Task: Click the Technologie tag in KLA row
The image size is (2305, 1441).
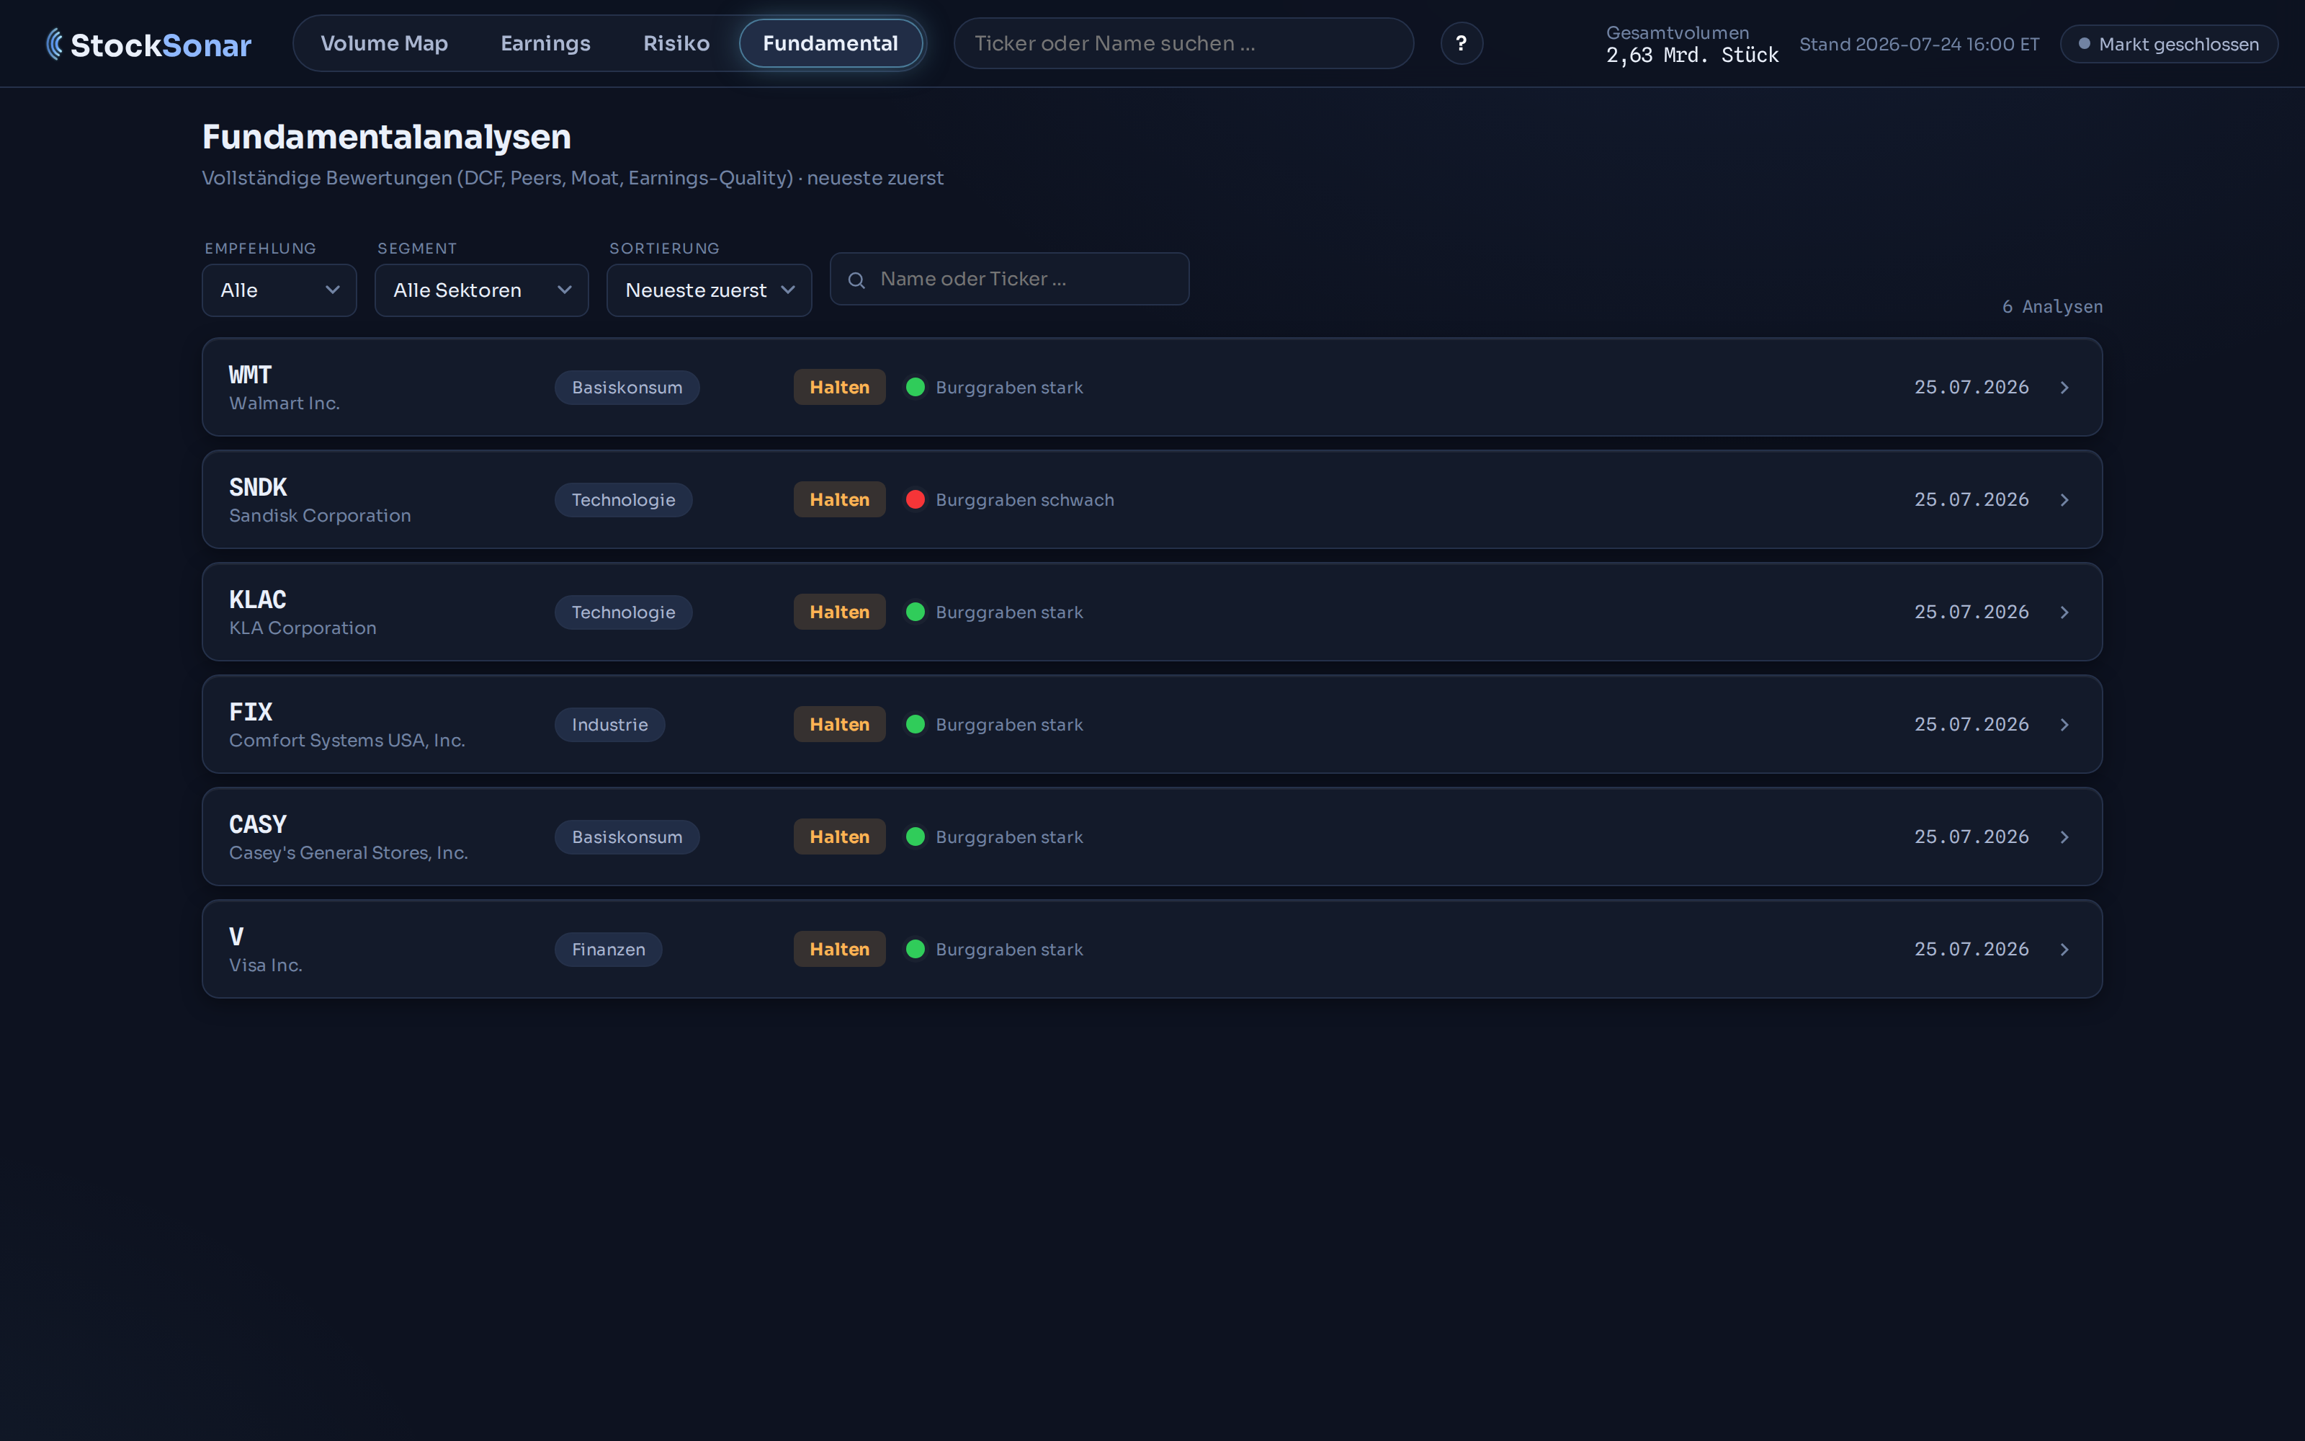Action: (x=623, y=612)
